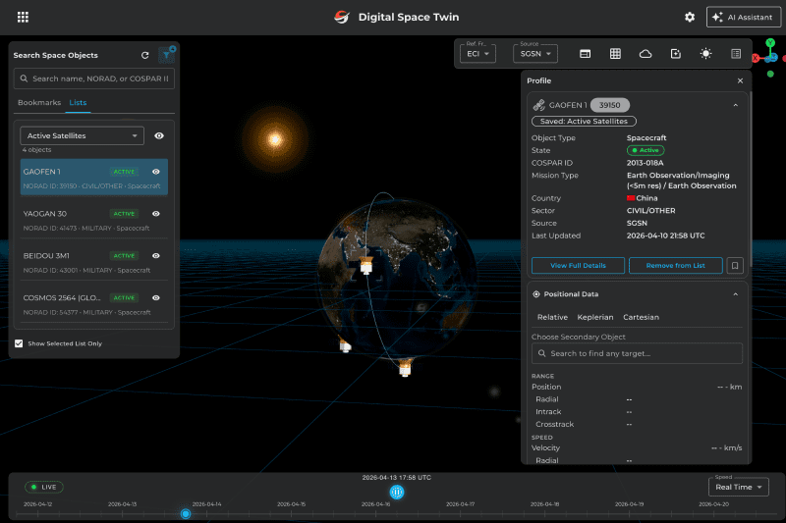786x523 pixels.
Task: Switch to the Lists tab
Action: click(x=78, y=103)
